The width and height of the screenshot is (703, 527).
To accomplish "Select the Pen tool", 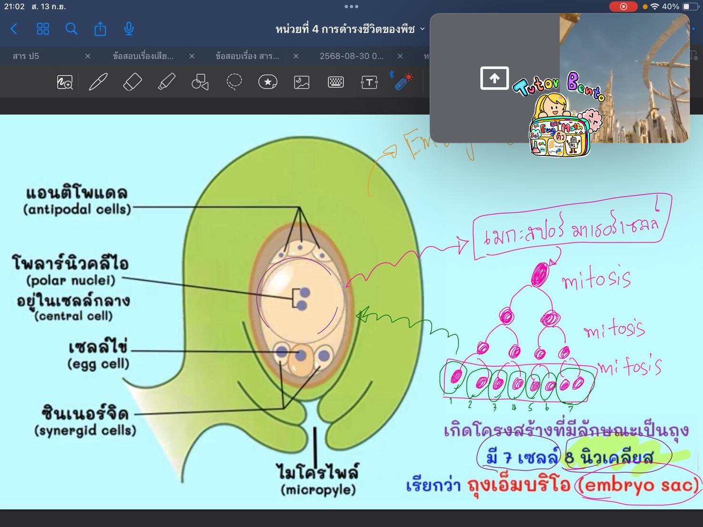I will 98,82.
